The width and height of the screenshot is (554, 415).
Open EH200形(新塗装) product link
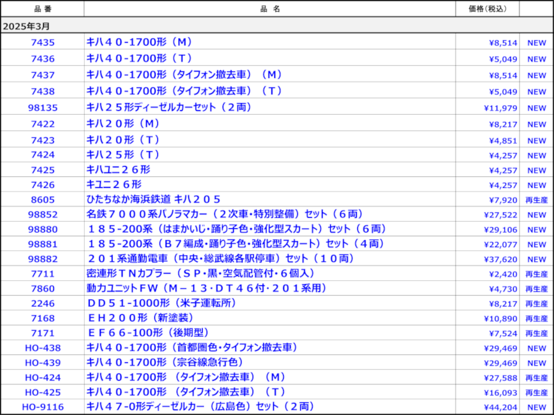coord(140,318)
